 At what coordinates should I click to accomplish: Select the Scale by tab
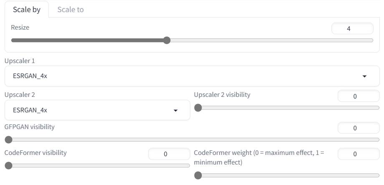27,10
